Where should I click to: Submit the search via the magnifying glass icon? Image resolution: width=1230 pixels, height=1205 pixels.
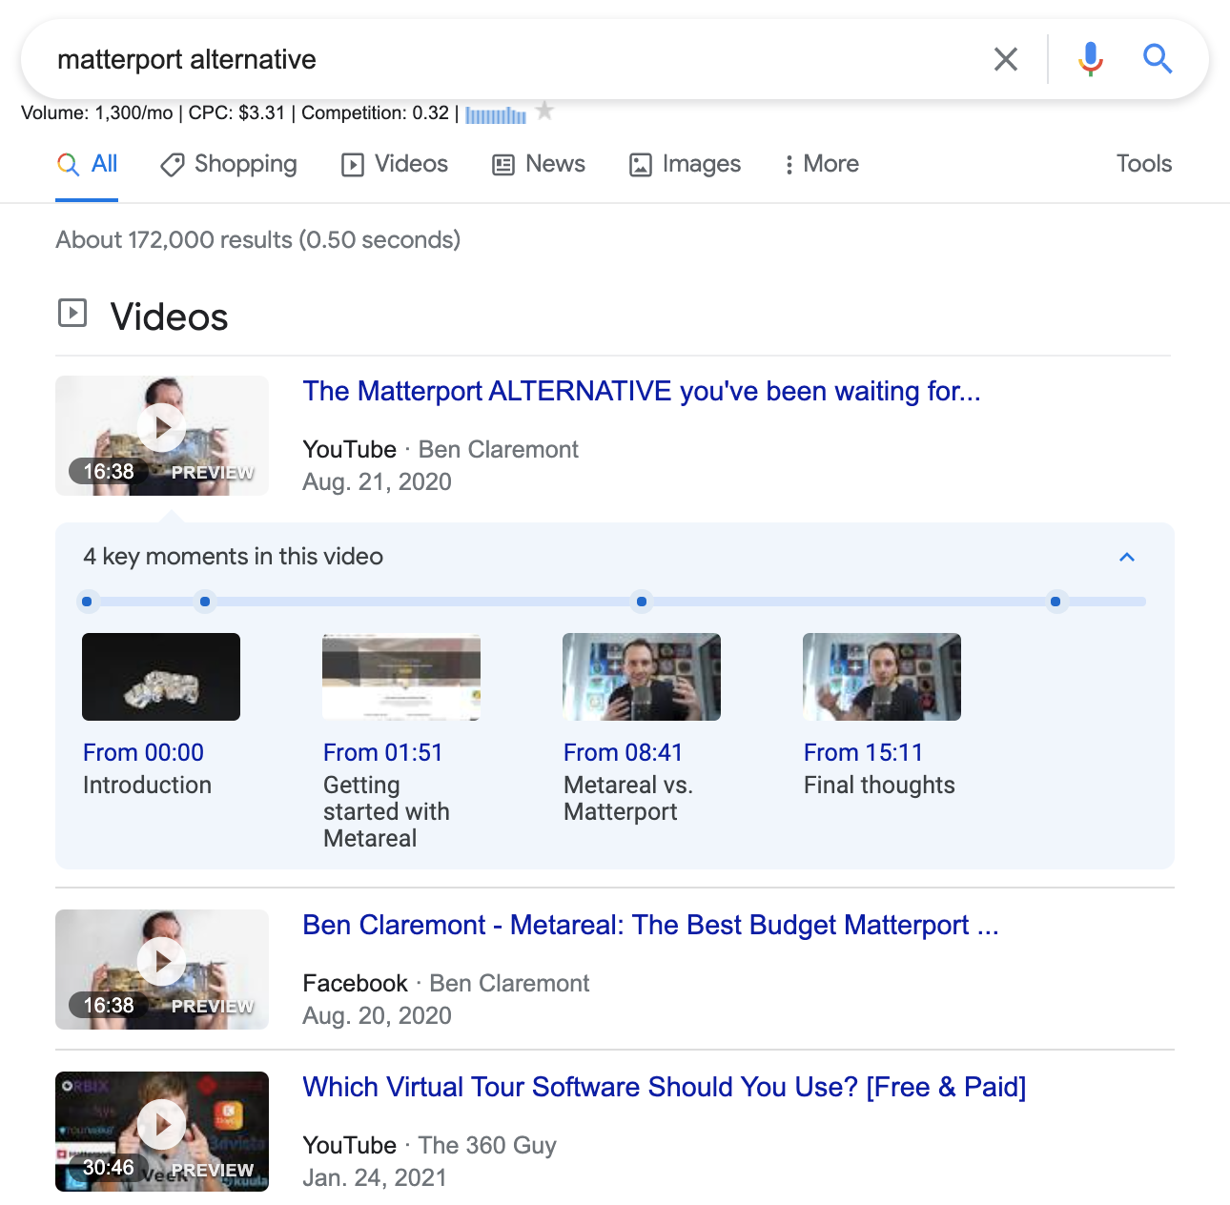(1158, 58)
